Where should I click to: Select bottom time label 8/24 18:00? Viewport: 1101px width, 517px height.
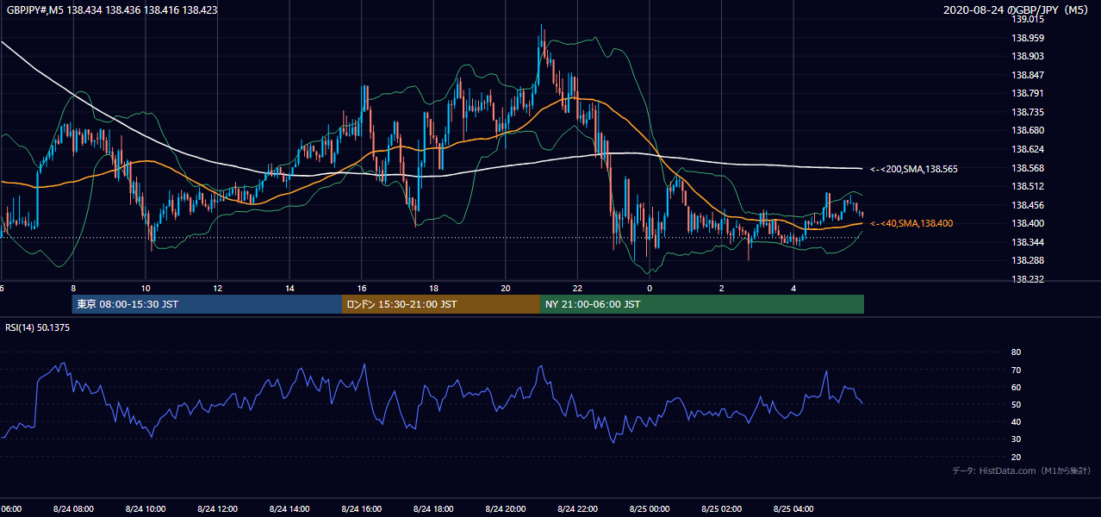click(433, 509)
